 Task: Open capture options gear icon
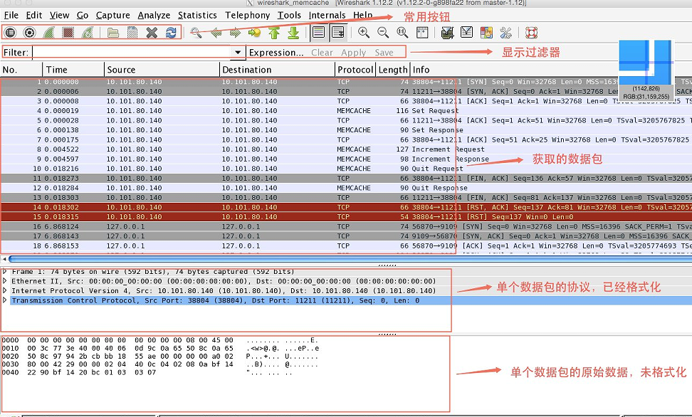[29, 33]
